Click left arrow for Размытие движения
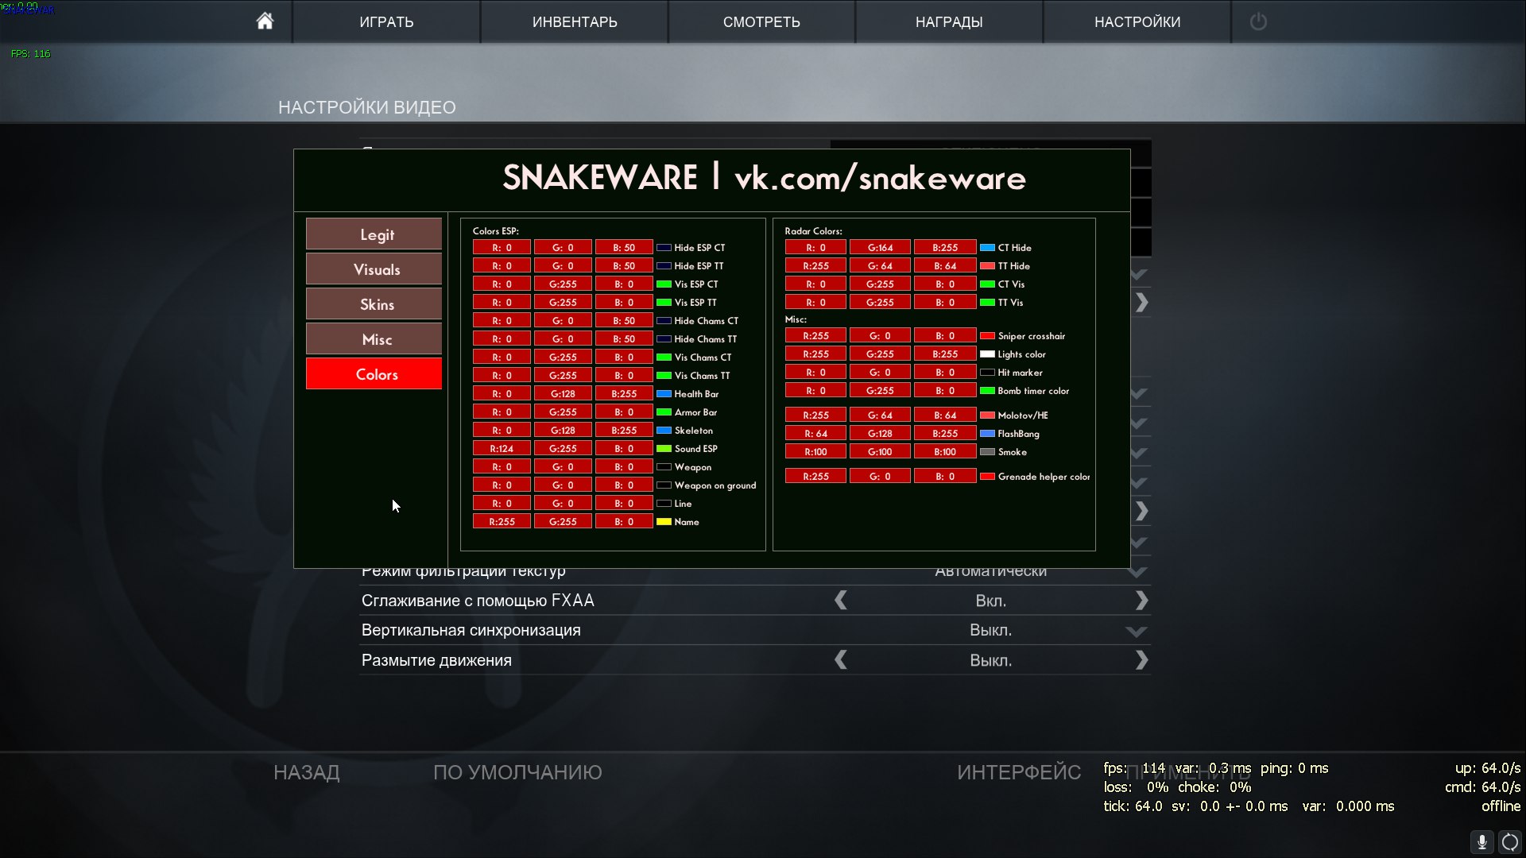The width and height of the screenshot is (1526, 858). click(840, 660)
